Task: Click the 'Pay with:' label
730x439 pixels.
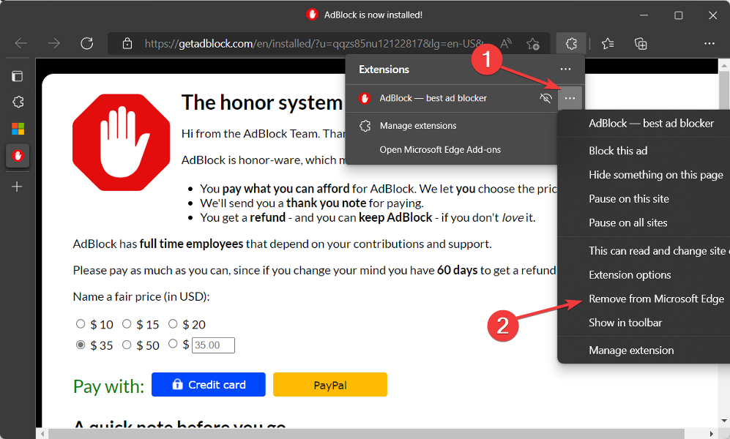Action: pos(108,386)
